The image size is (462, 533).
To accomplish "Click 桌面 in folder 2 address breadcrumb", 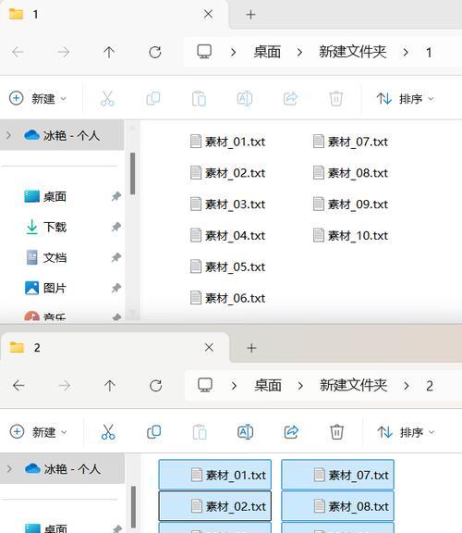I will tap(268, 386).
